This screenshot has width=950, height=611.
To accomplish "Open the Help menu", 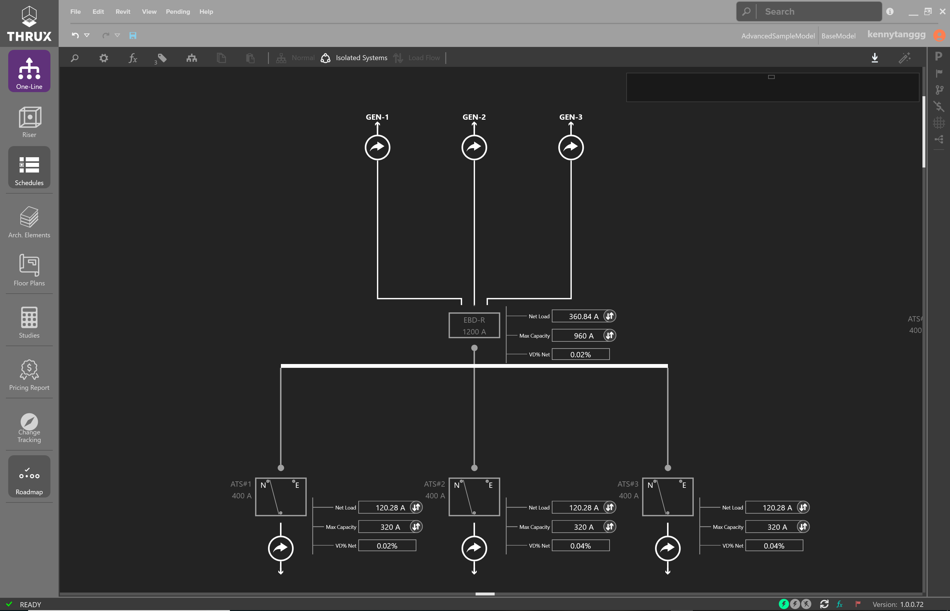I will pos(206,11).
